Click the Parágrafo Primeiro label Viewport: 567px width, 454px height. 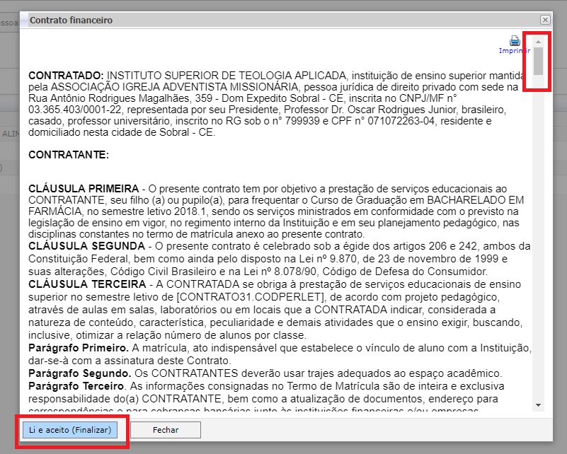click(x=77, y=347)
